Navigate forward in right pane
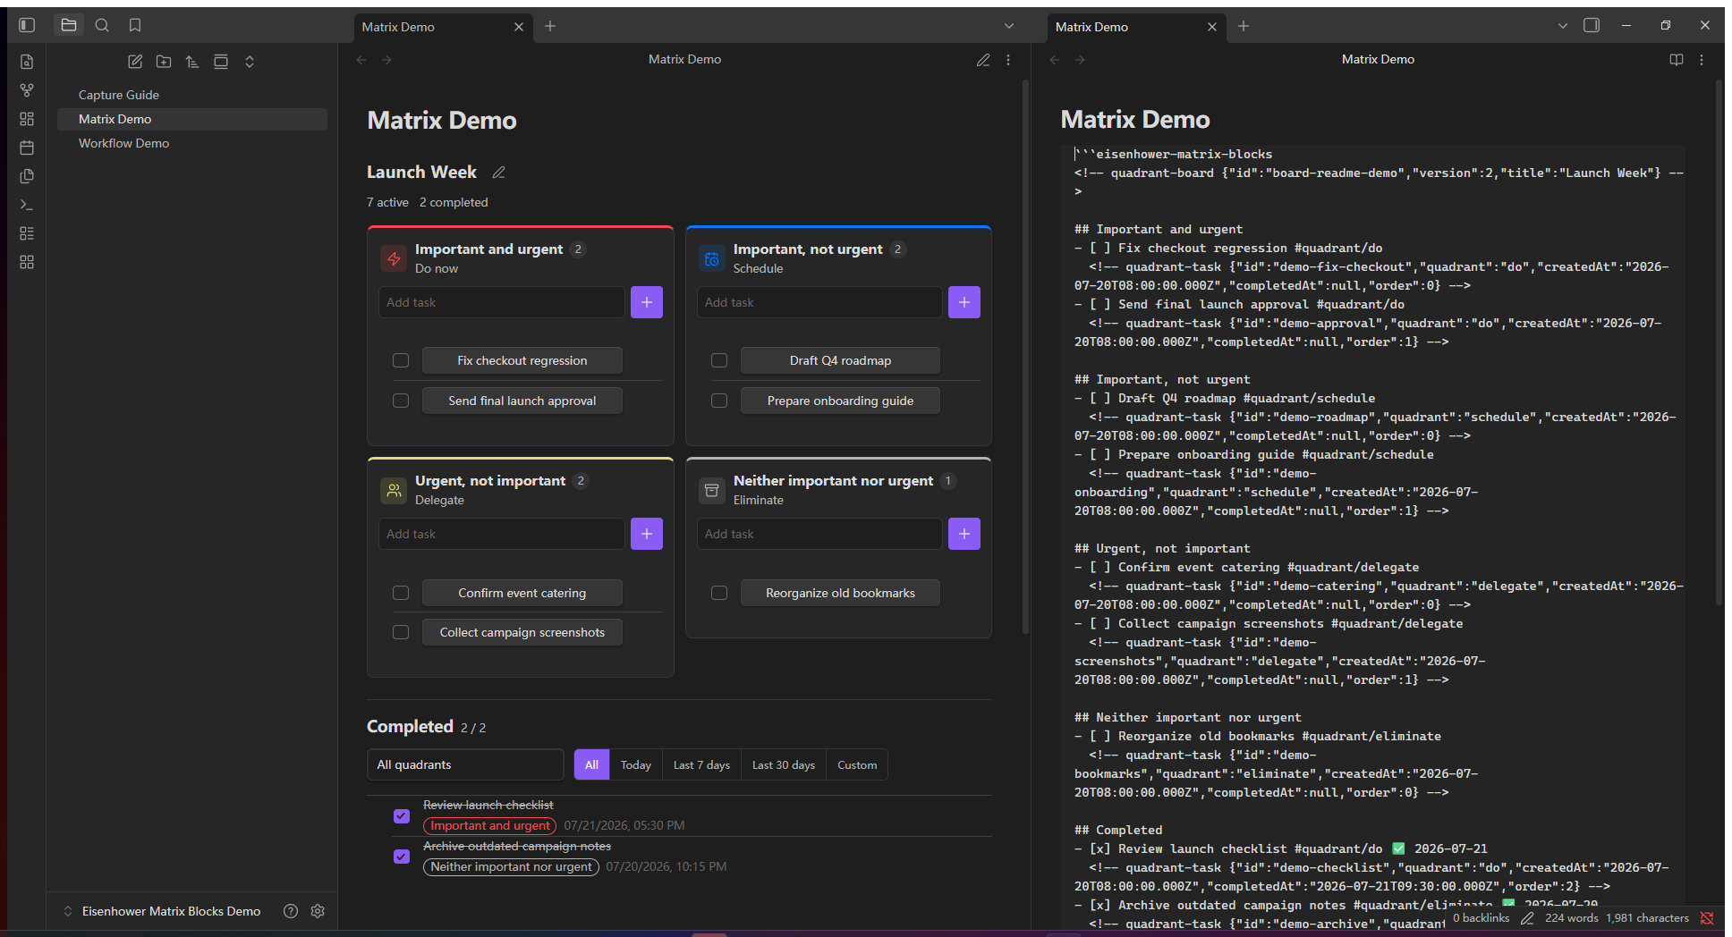This screenshot has width=1732, height=937. click(1080, 60)
